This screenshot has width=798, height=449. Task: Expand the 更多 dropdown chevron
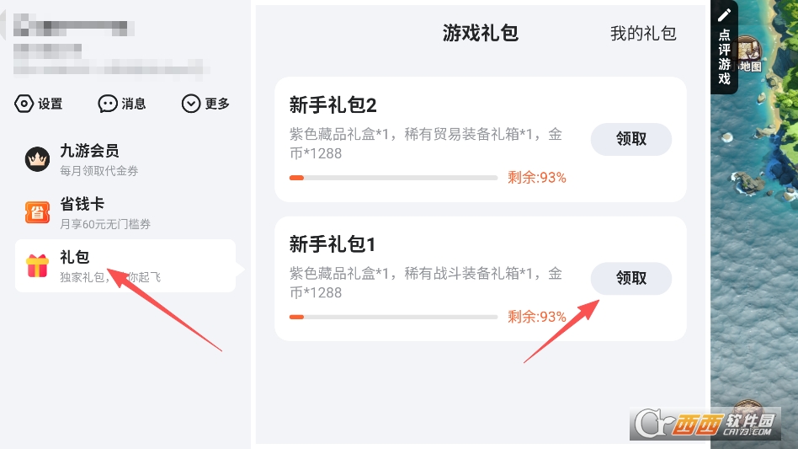[191, 104]
